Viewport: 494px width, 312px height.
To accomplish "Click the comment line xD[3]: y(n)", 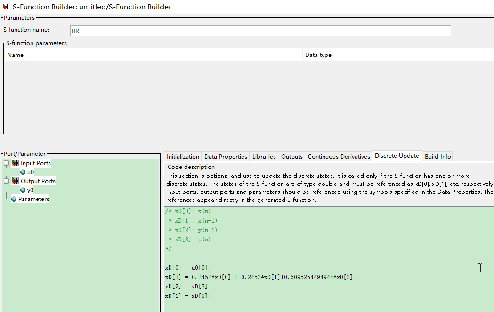I will pyautogui.click(x=190, y=240).
